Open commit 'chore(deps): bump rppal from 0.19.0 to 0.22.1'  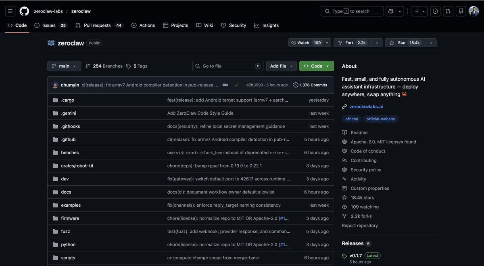coord(215,166)
